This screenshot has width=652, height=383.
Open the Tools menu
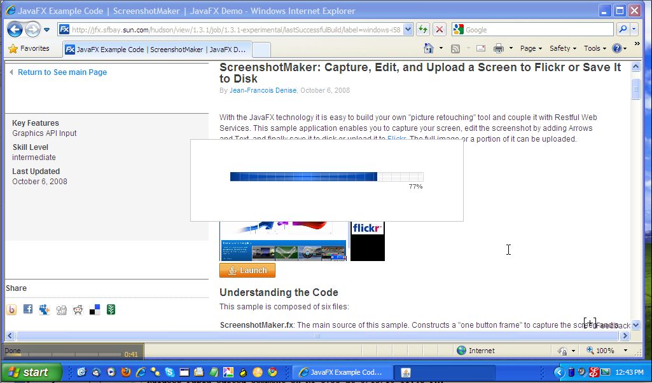click(594, 48)
